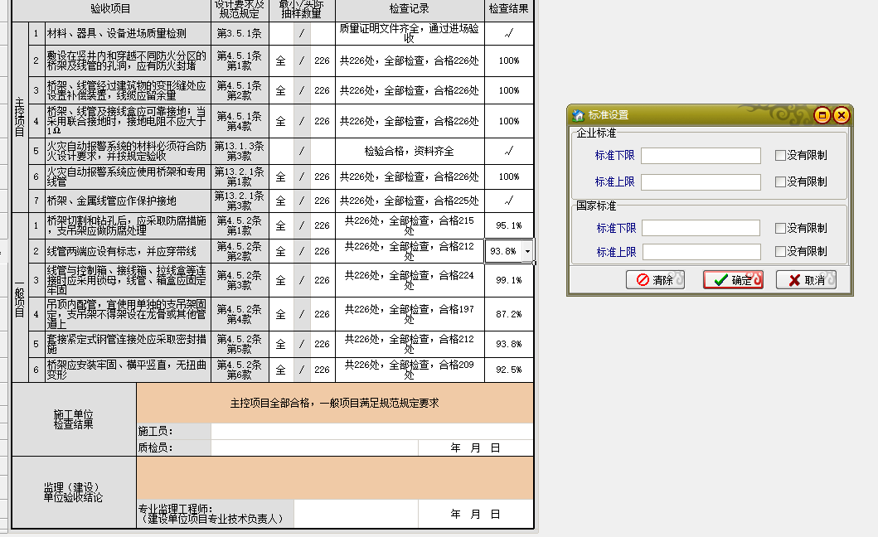Cancel the 标准设置 dialog via 取消
The image size is (878, 537).
click(x=807, y=280)
